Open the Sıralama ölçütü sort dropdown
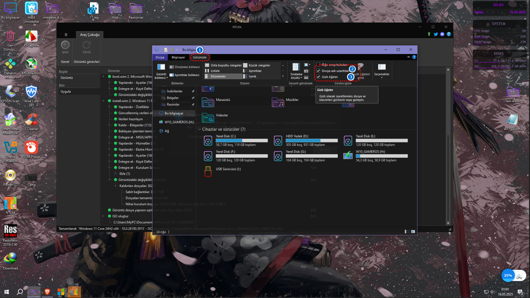530x298 pixels. tap(296, 71)
